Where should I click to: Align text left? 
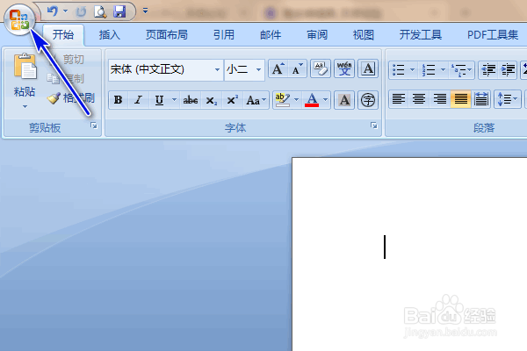399,99
